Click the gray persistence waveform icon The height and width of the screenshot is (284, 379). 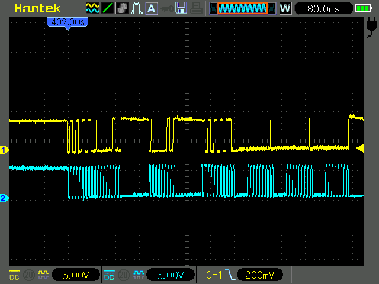(x=122, y=8)
